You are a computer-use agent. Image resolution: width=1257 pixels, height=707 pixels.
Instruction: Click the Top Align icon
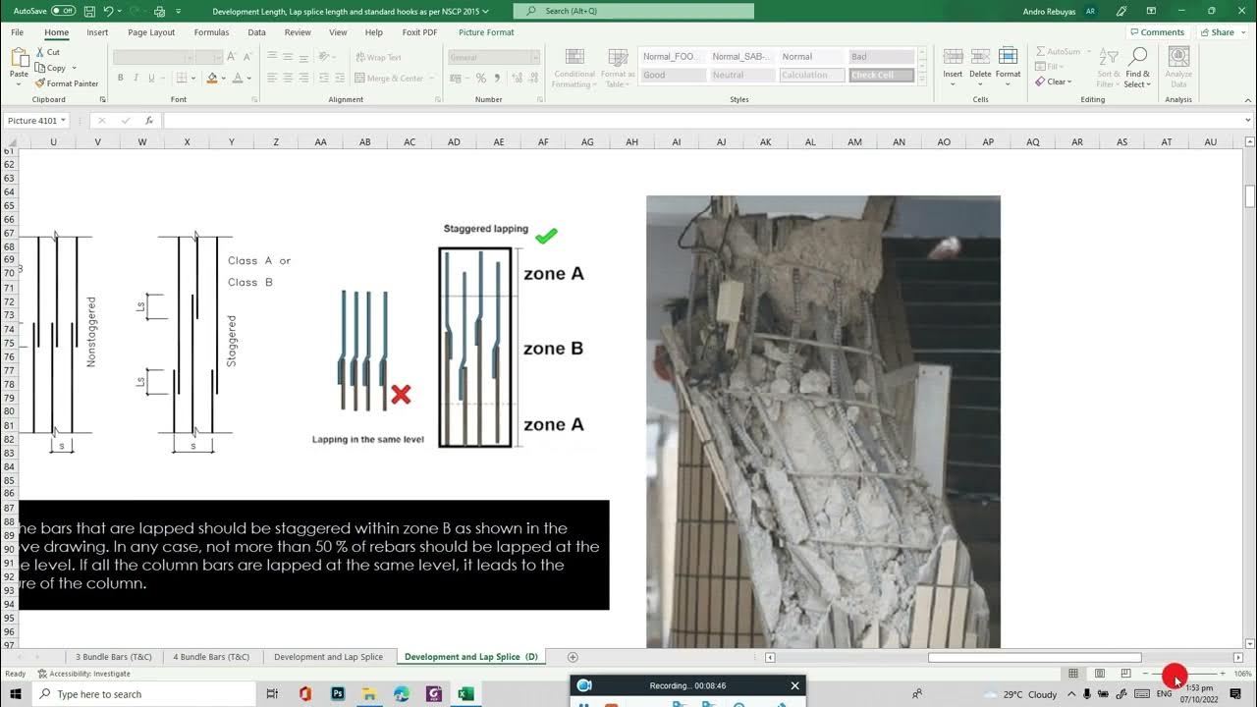(272, 57)
